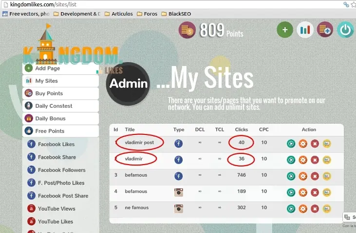The image size is (356, 233).
Task: Click play icon in befamous row 3
Action: click(291, 176)
